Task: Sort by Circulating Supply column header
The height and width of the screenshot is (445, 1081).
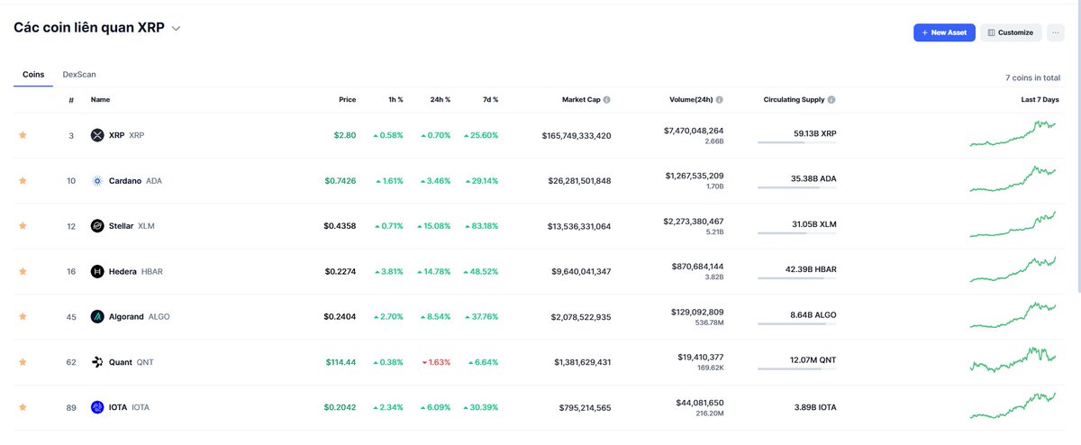Action: point(794,100)
